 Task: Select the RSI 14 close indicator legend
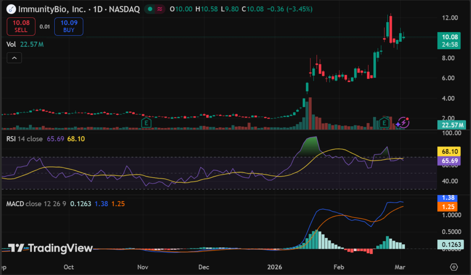[x=24, y=139]
